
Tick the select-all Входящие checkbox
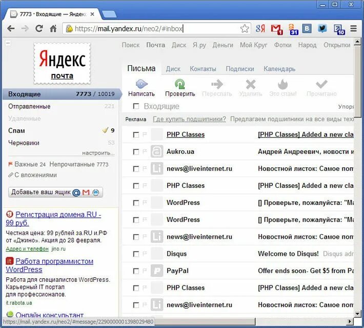(x=136, y=106)
